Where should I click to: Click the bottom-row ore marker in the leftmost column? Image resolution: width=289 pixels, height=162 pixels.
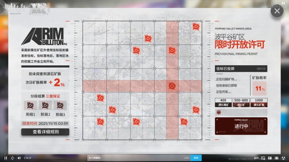pos(100,122)
